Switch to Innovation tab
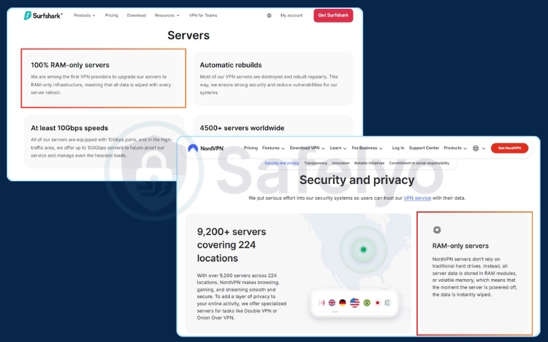This screenshot has width=548, height=342. pos(340,163)
